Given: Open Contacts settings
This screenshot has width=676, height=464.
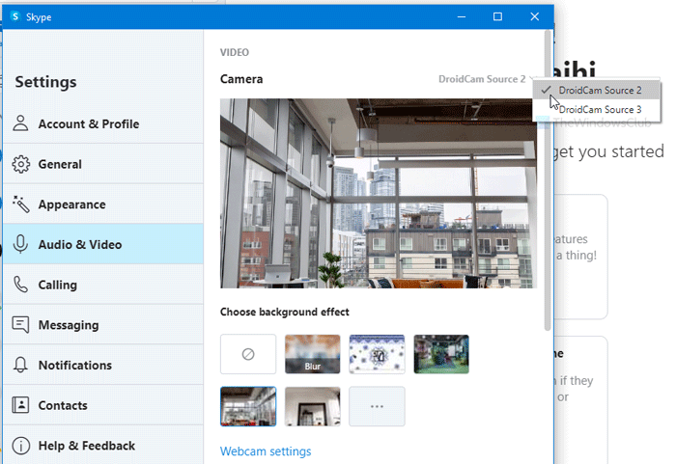Looking at the screenshot, I should (103, 405).
